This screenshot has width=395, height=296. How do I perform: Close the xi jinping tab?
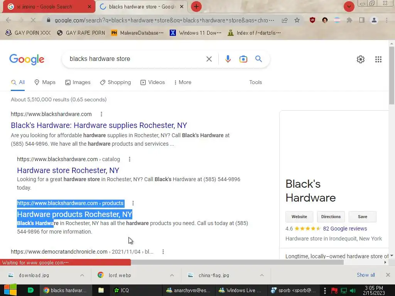point(89,7)
